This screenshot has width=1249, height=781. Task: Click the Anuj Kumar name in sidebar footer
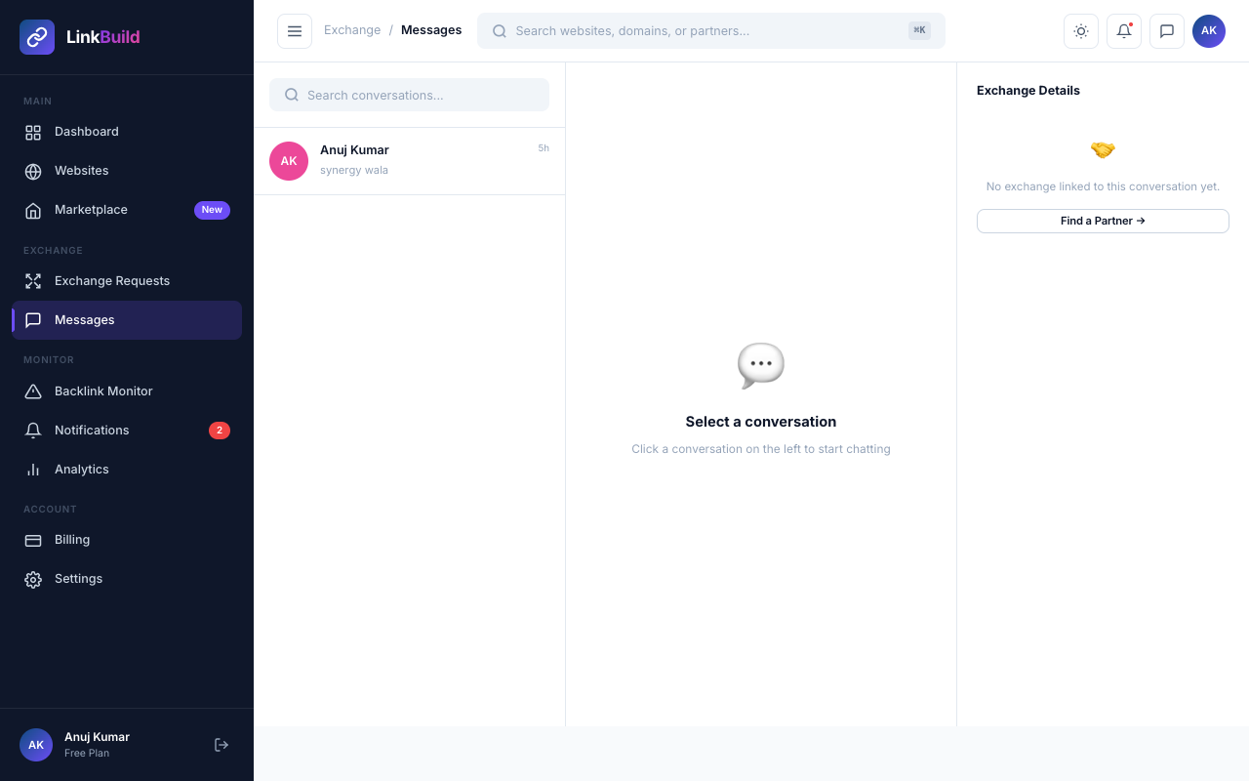[97, 737]
